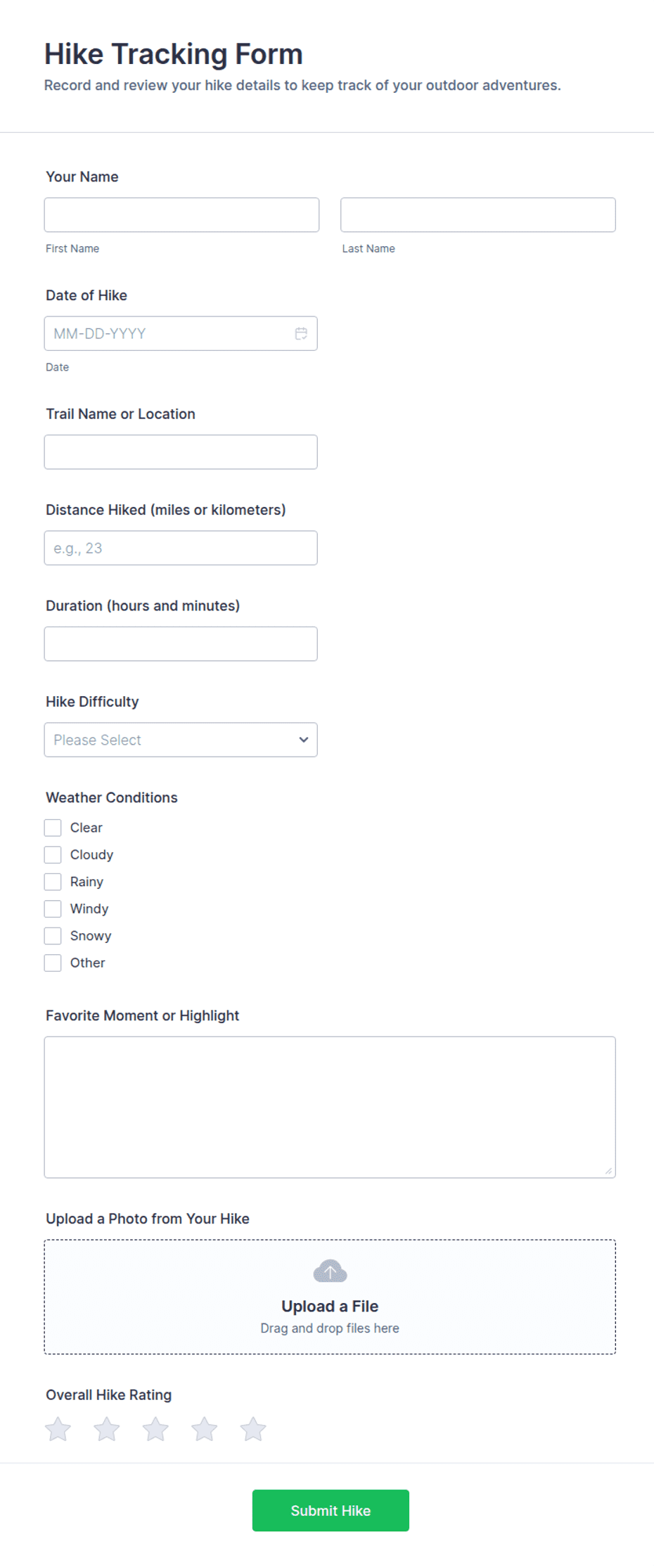The image size is (654, 1566).
Task: Focus the Favorite Moment text area
Action: point(330,1107)
